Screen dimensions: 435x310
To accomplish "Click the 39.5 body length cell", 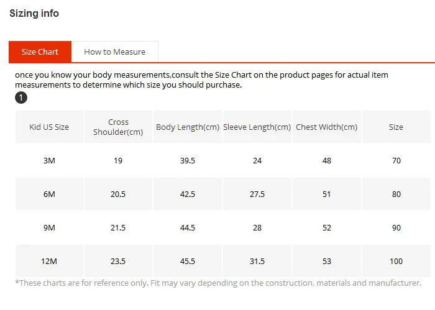I will (188, 160).
